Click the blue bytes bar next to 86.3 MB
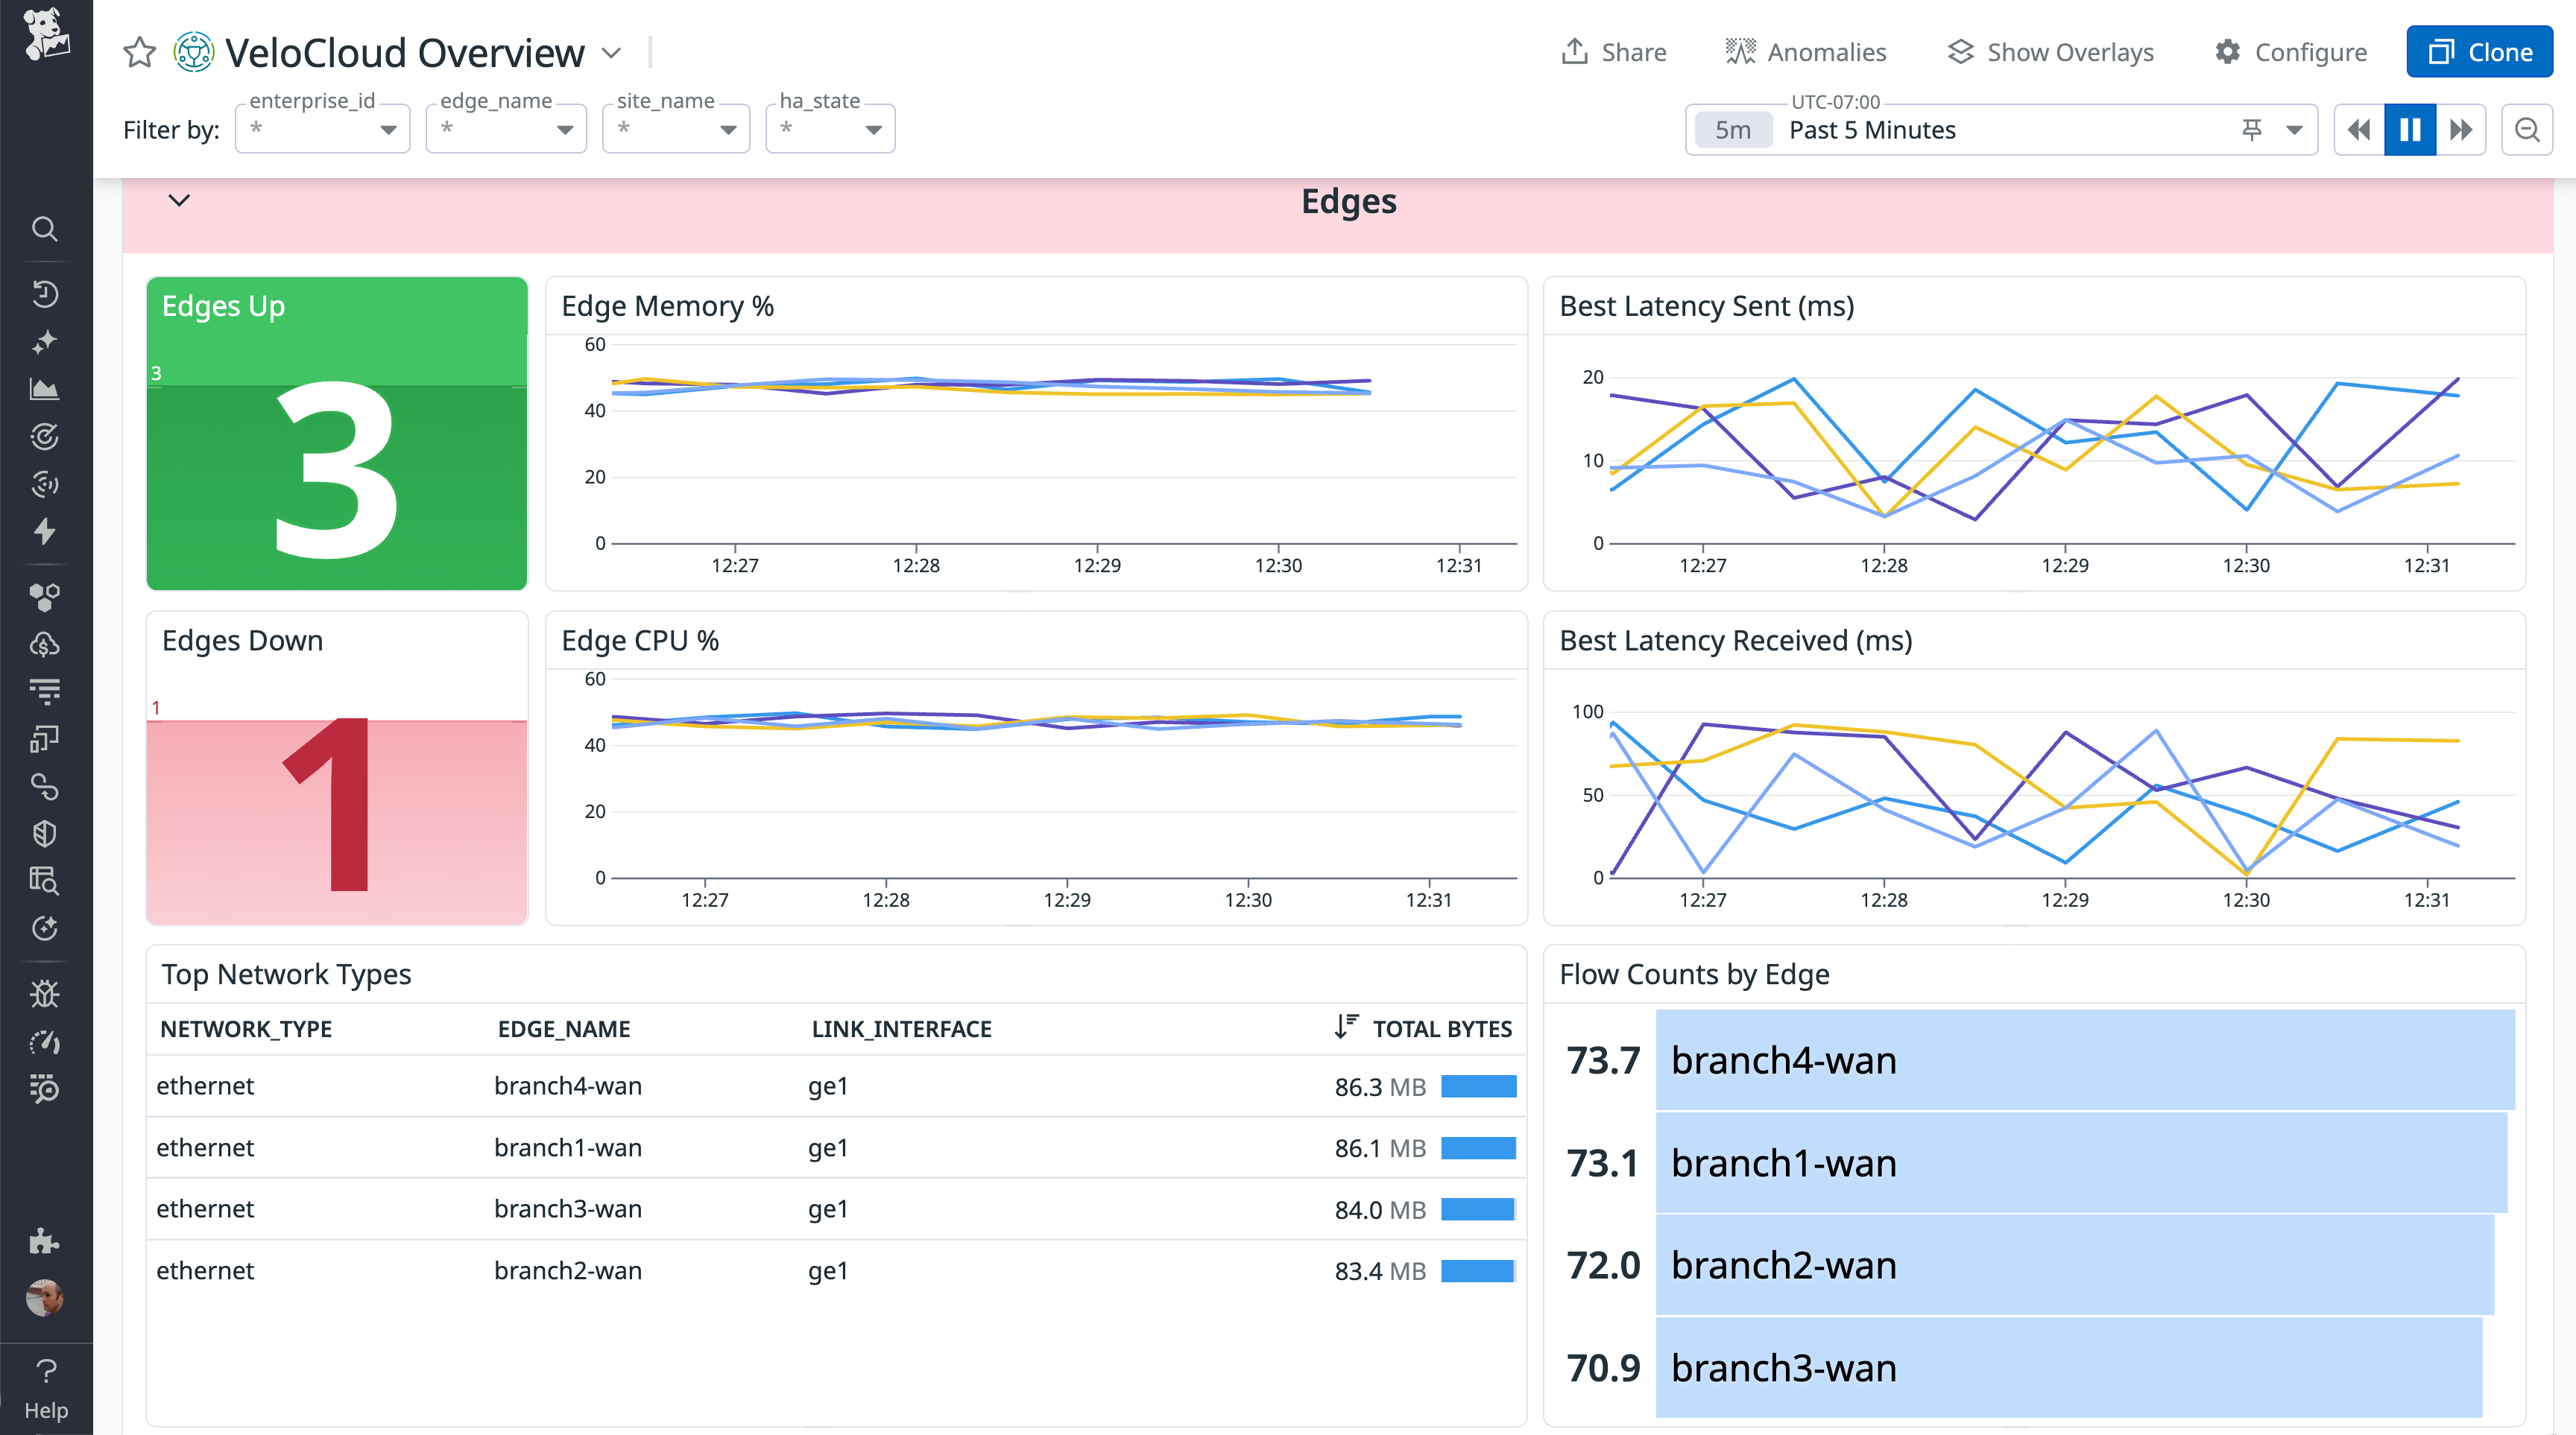This screenshot has height=1435, width=2576. pos(1477,1086)
